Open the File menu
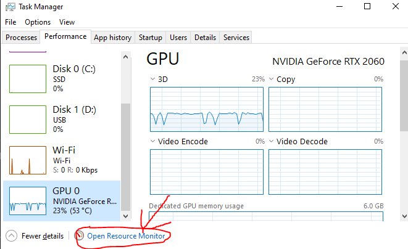 pos(10,22)
